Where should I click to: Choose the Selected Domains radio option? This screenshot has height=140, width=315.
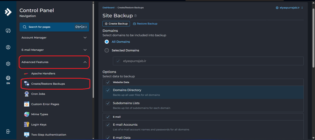tap(107, 50)
